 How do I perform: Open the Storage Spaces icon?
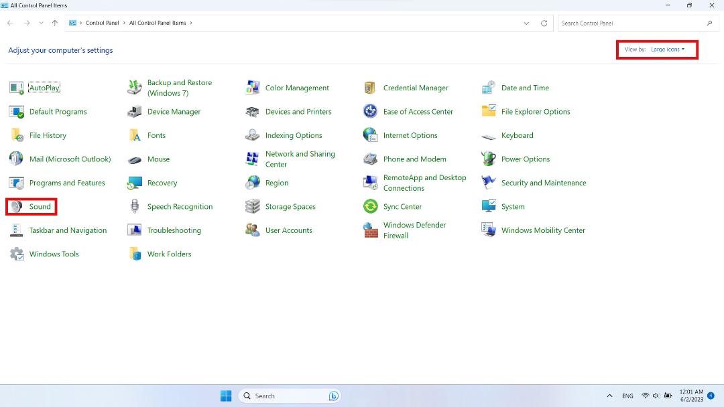253,206
